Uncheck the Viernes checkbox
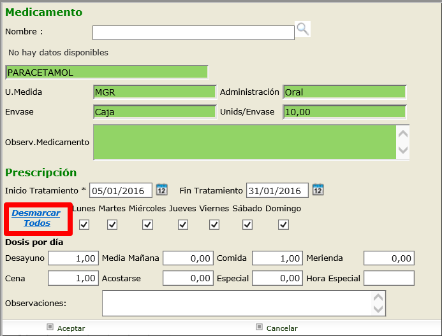The height and width of the screenshot is (336, 442). (214, 224)
